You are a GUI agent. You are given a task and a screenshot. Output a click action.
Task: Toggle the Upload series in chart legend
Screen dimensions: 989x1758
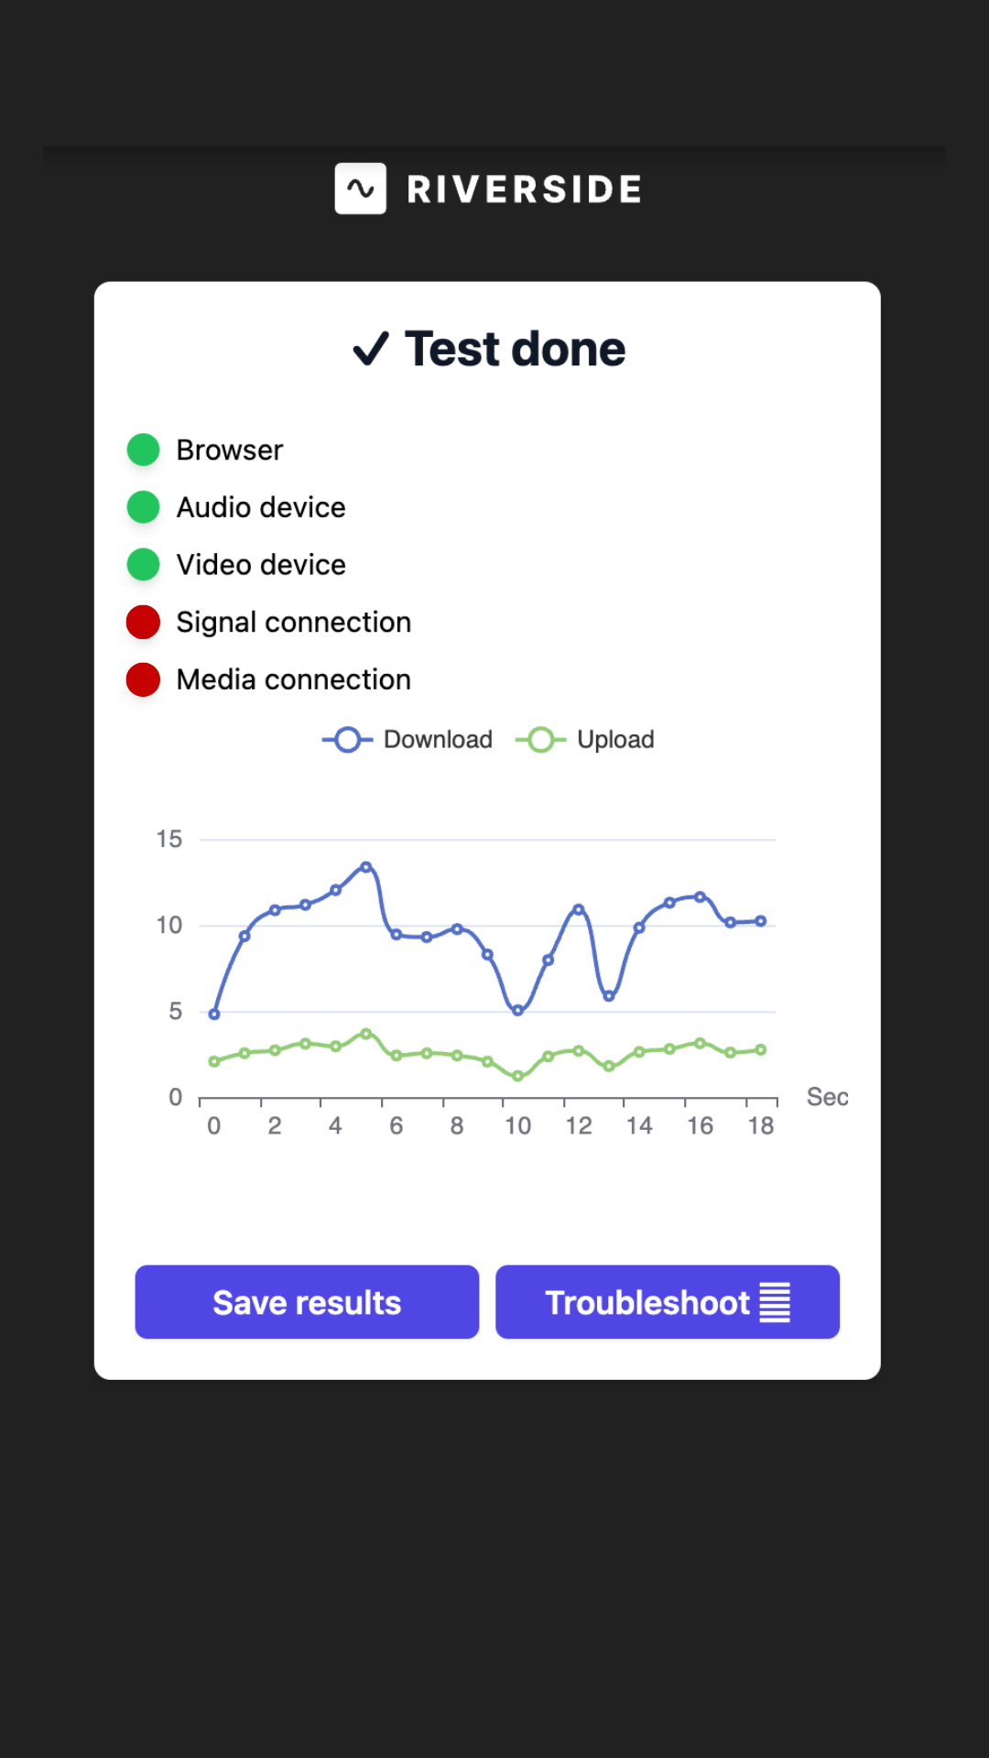click(586, 740)
